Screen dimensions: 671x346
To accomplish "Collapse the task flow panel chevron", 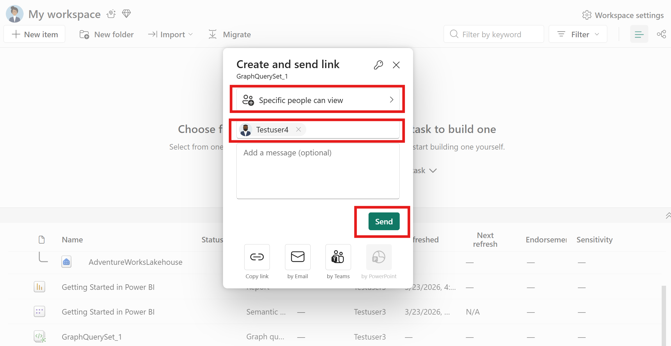I will (x=668, y=216).
